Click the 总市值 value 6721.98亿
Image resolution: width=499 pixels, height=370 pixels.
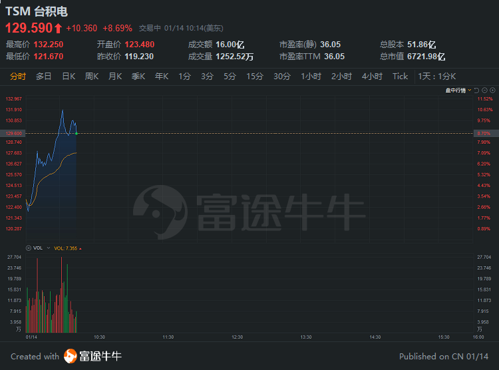(x=426, y=57)
